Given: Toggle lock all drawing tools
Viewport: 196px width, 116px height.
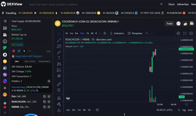Looking at the screenshot, I should [59, 110].
